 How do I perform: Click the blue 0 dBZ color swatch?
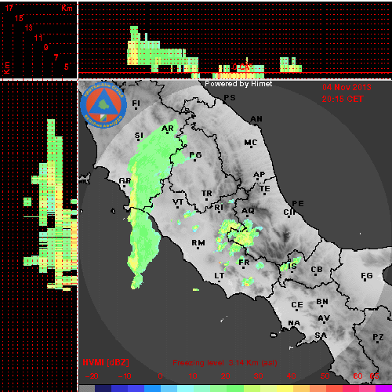pos(152,388)
